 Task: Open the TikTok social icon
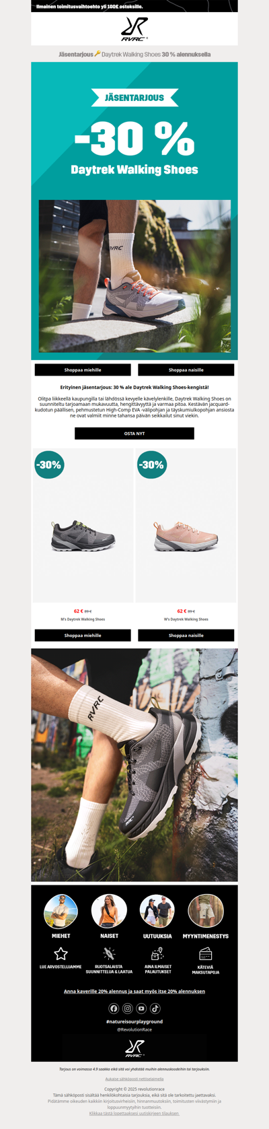click(x=155, y=1008)
